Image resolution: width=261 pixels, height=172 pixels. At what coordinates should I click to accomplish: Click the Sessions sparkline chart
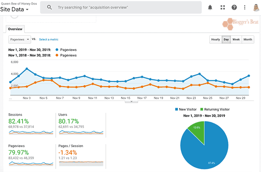pyautogui.click(x=31, y=132)
